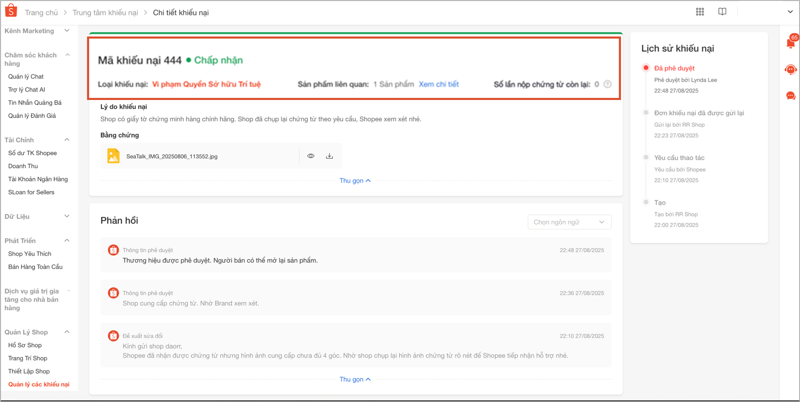Open the chat bubble icon
Image resolution: width=800 pixels, height=402 pixels.
coord(790,96)
